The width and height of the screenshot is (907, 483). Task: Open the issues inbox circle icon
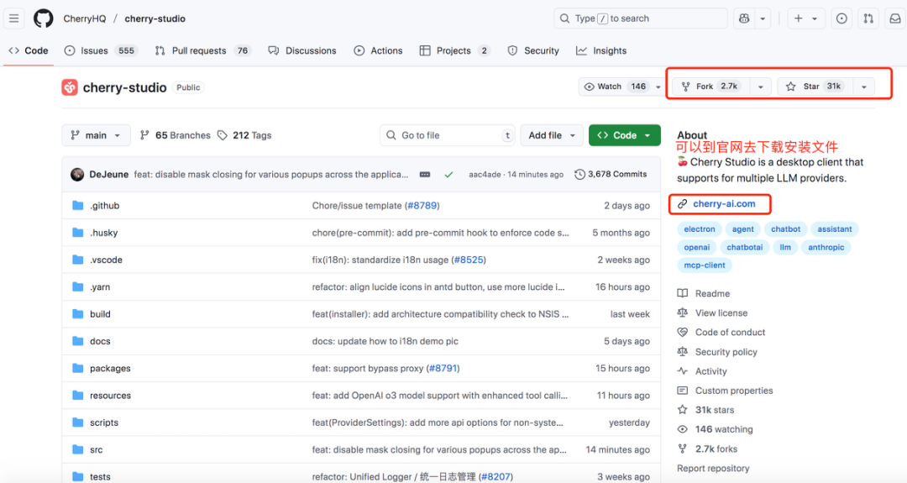point(841,18)
